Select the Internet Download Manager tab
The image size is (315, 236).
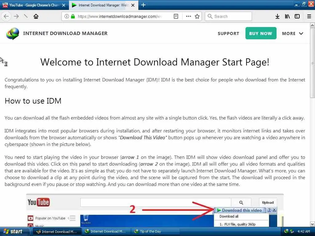tap(103, 5)
